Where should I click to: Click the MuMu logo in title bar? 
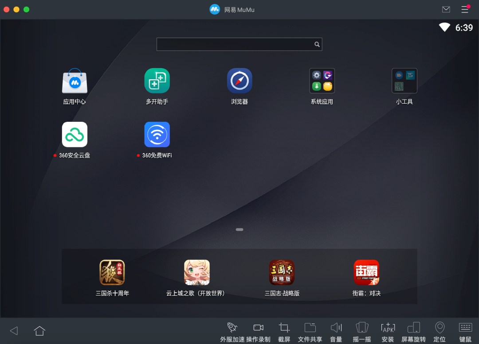[x=215, y=9]
